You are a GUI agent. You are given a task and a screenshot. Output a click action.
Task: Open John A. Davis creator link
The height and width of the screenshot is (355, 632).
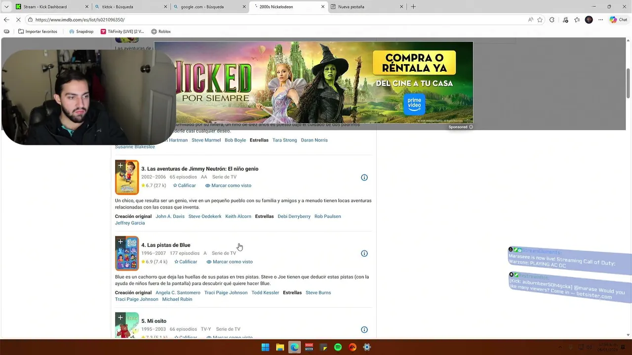click(170, 216)
